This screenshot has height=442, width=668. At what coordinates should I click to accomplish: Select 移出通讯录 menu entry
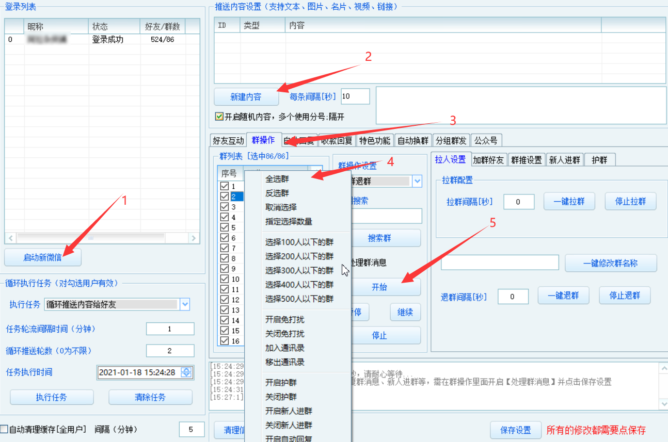point(285,362)
